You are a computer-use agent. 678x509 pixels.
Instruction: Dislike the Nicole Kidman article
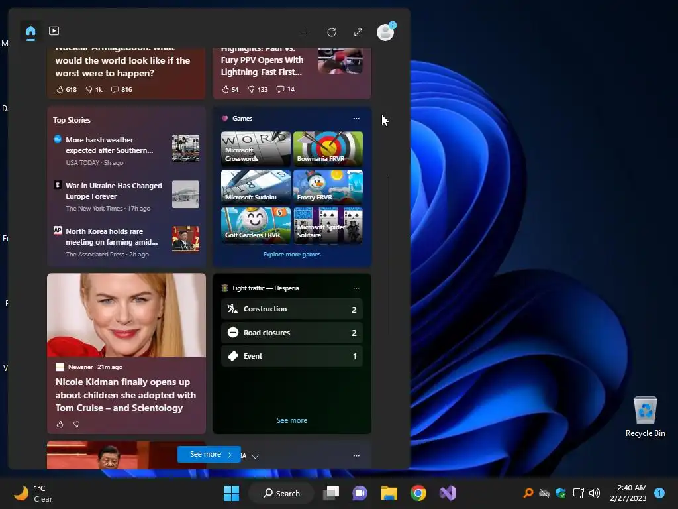coord(77,424)
